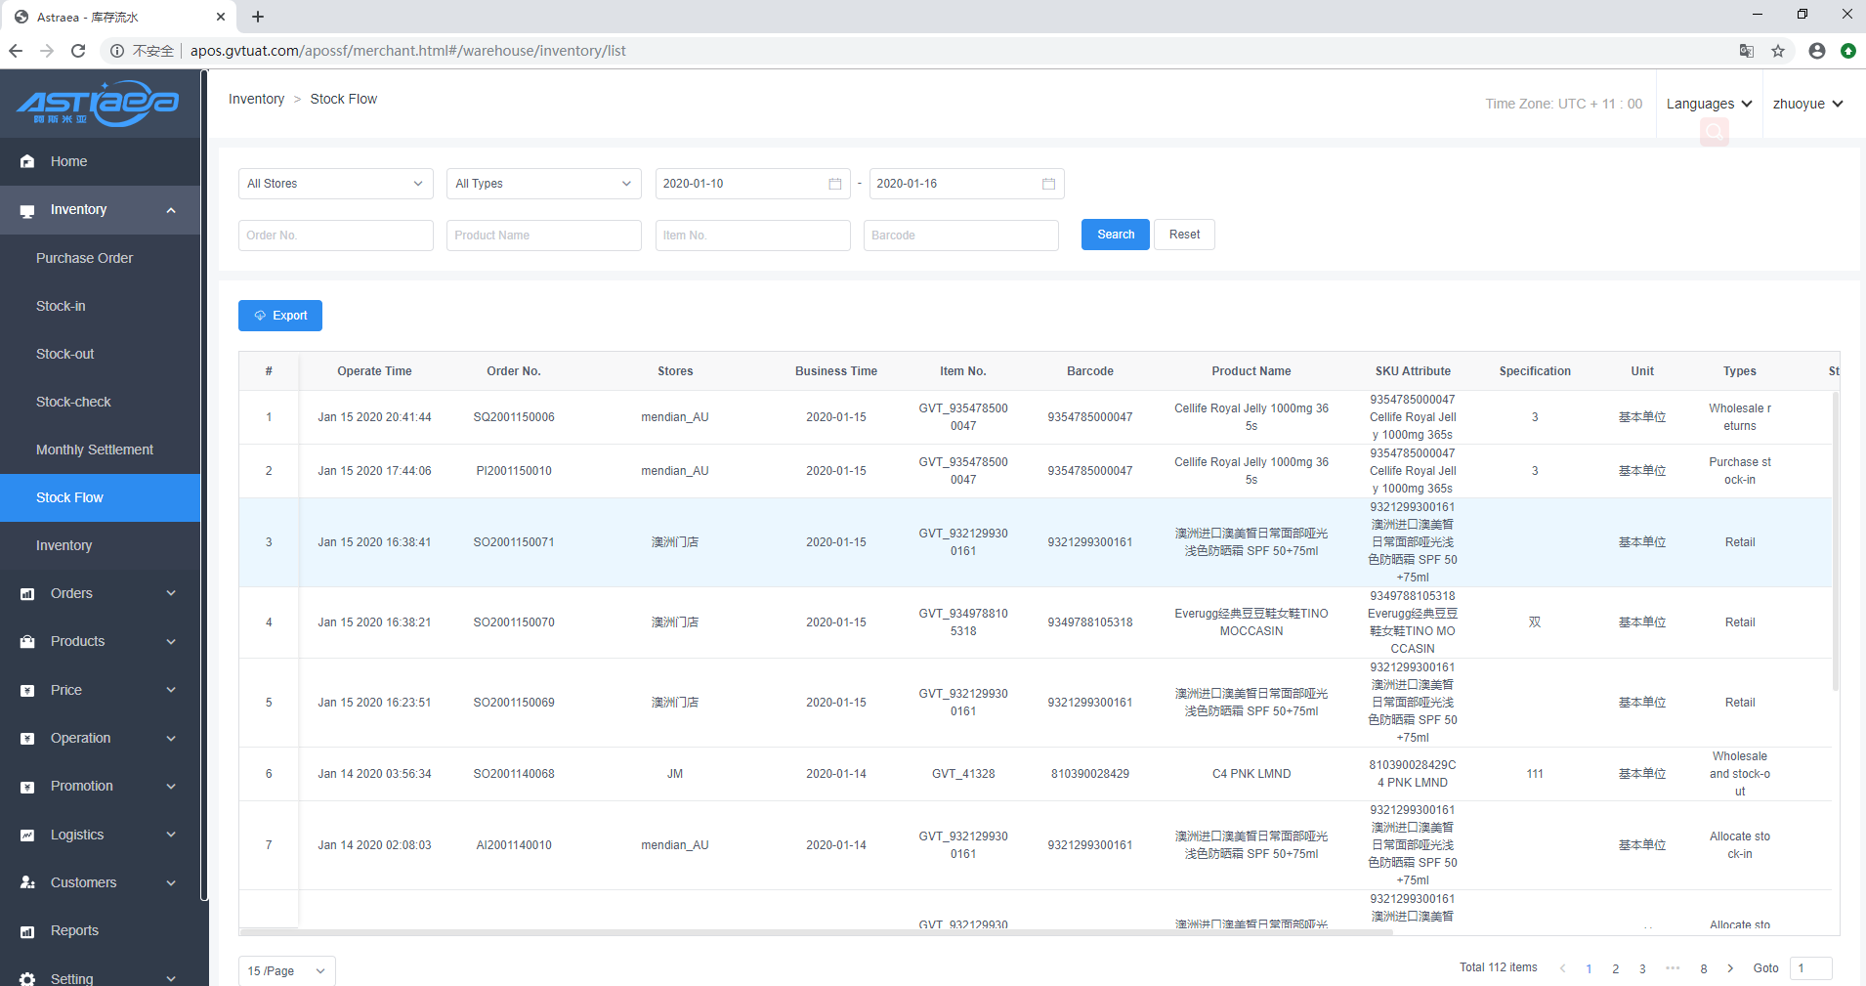Click the browser reload icon
Viewport: 1866px width, 986px height.
(78, 51)
